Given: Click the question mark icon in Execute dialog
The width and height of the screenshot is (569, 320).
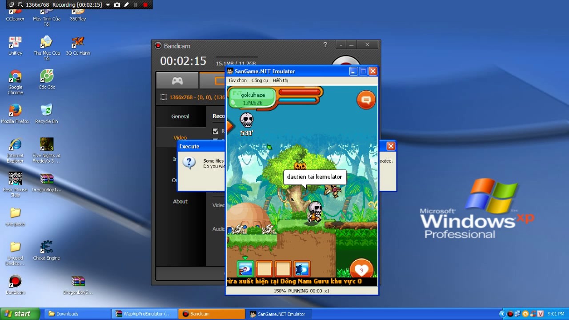Looking at the screenshot, I should (189, 163).
